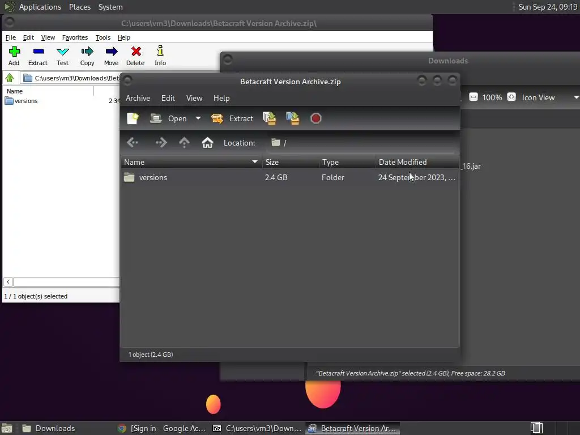Click the 7-Zip Name column header
Image resolution: width=580 pixels, height=435 pixels.
coord(48,91)
